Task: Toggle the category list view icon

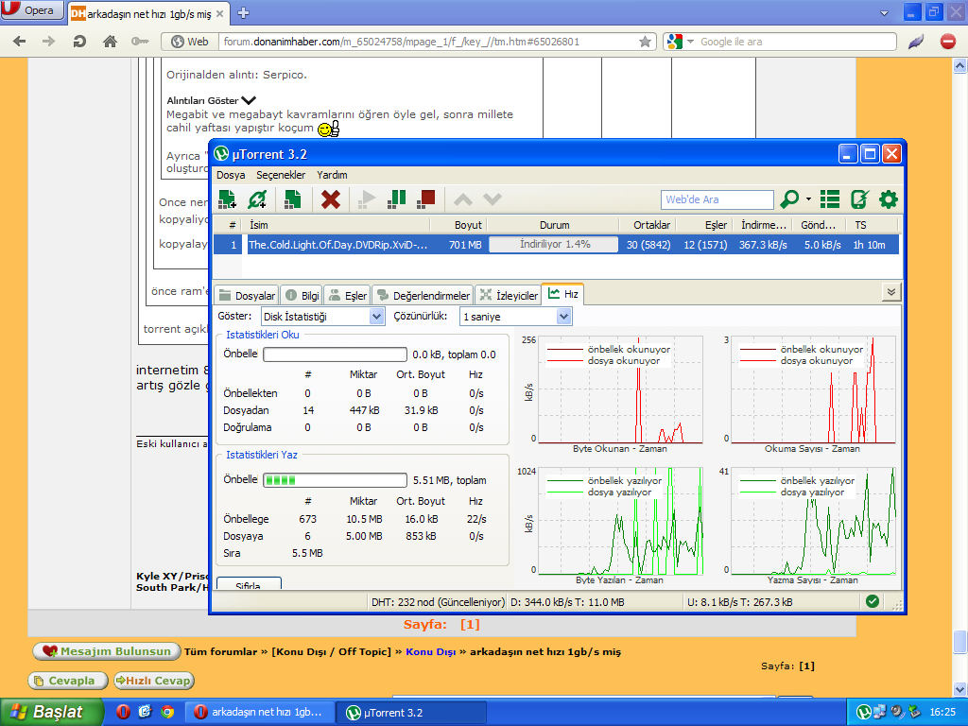Action: coord(830,199)
